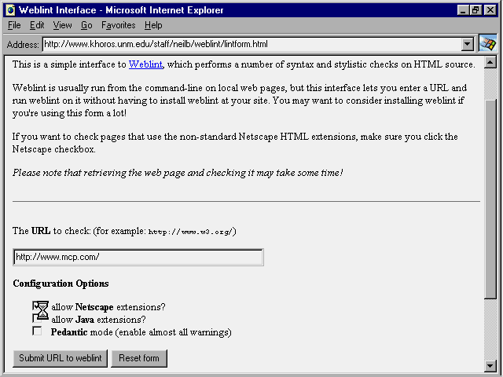Expand the Address bar dropdown list

[x=468, y=45]
